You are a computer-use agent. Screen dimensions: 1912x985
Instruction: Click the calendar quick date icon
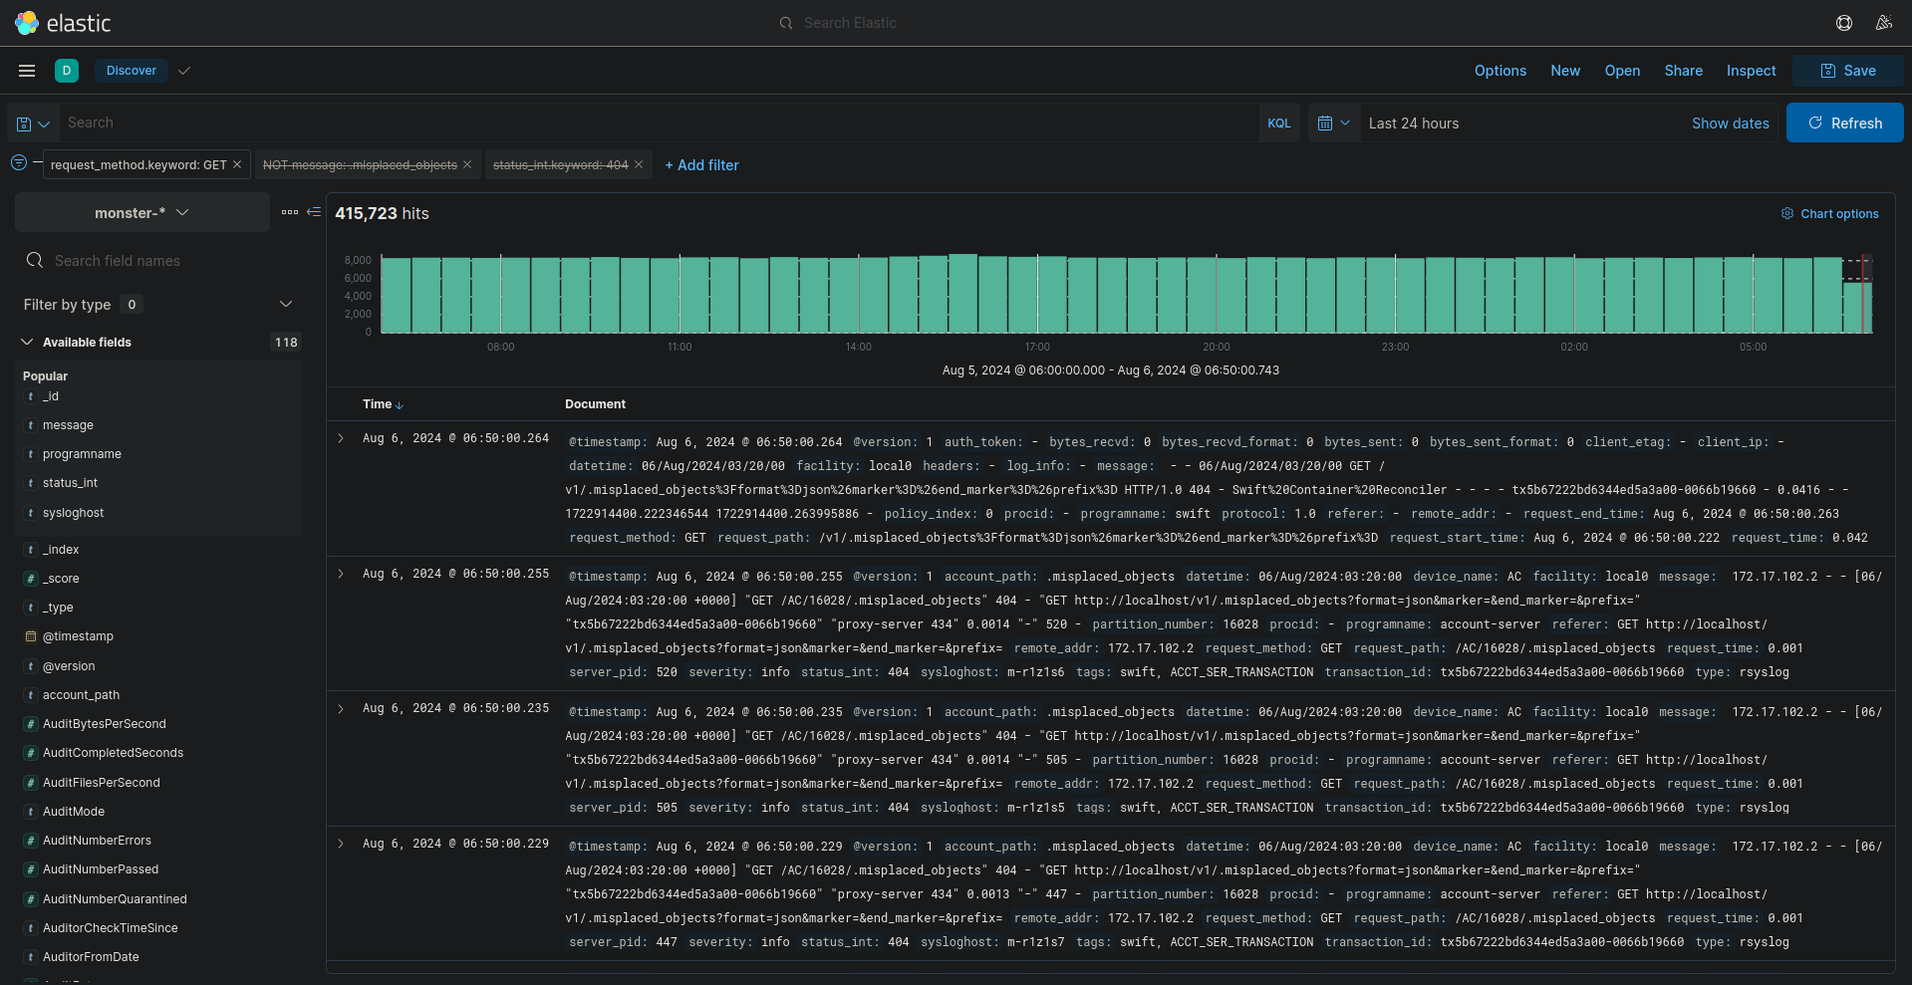tap(1333, 123)
